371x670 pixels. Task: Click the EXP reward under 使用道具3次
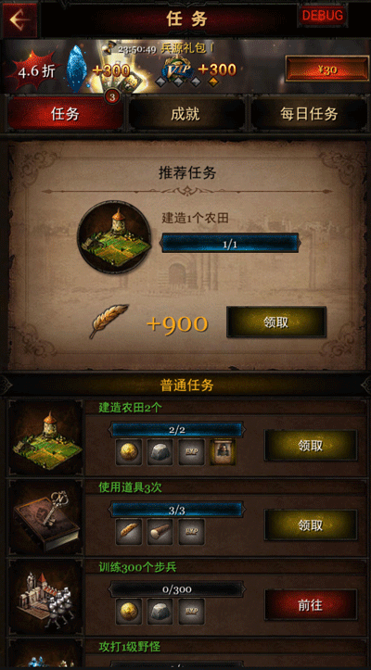191,532
